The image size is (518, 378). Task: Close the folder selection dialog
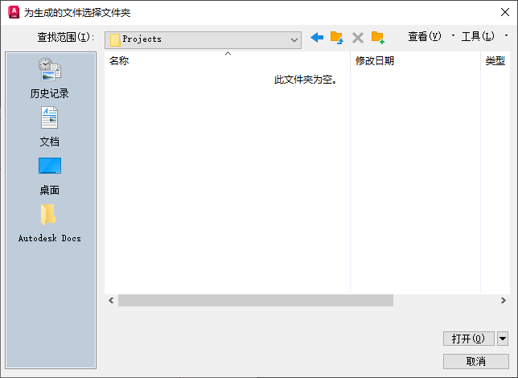(505, 13)
